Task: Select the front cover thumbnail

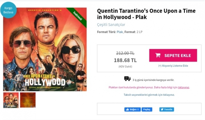Action: click(x=11, y=100)
